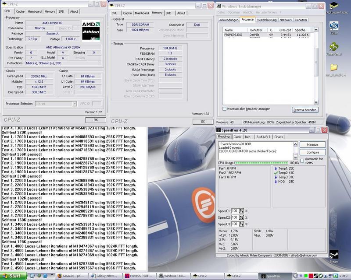The width and height of the screenshot is (351, 280).
Task: Switch to the Systemleistung tab
Action: click(266, 20)
